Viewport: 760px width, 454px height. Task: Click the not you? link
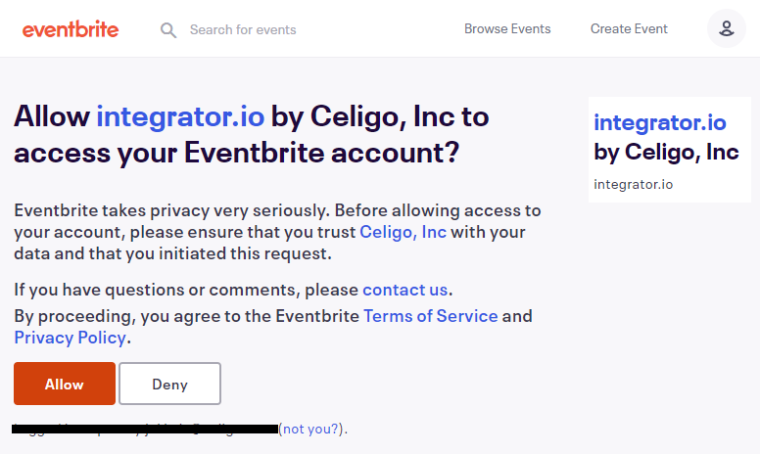tap(310, 429)
